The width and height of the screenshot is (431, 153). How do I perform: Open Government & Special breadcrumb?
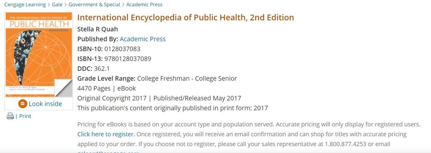click(94, 5)
